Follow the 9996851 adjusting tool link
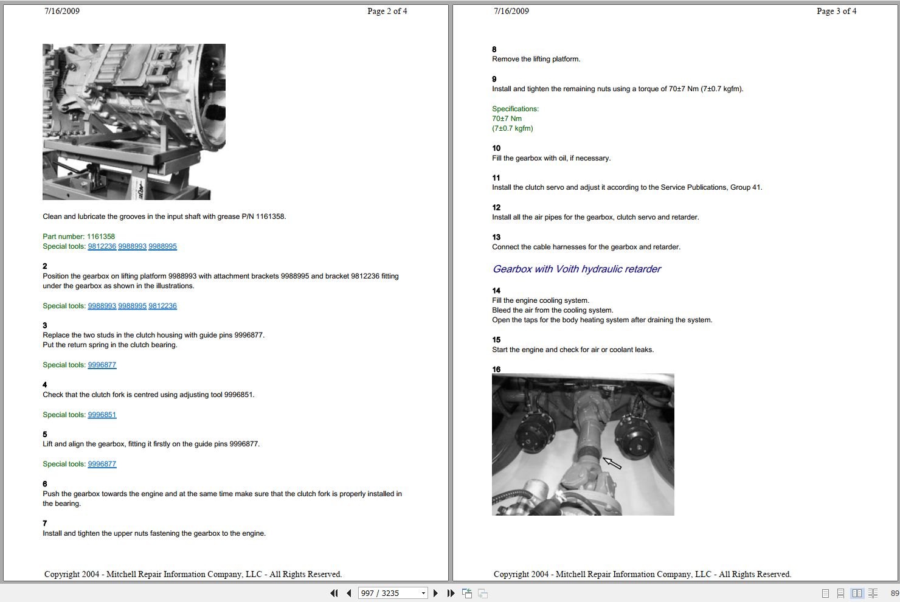The height and width of the screenshot is (602, 900). 102,415
